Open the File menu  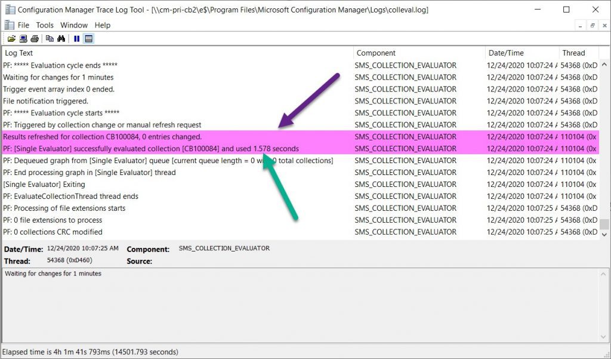(23, 25)
